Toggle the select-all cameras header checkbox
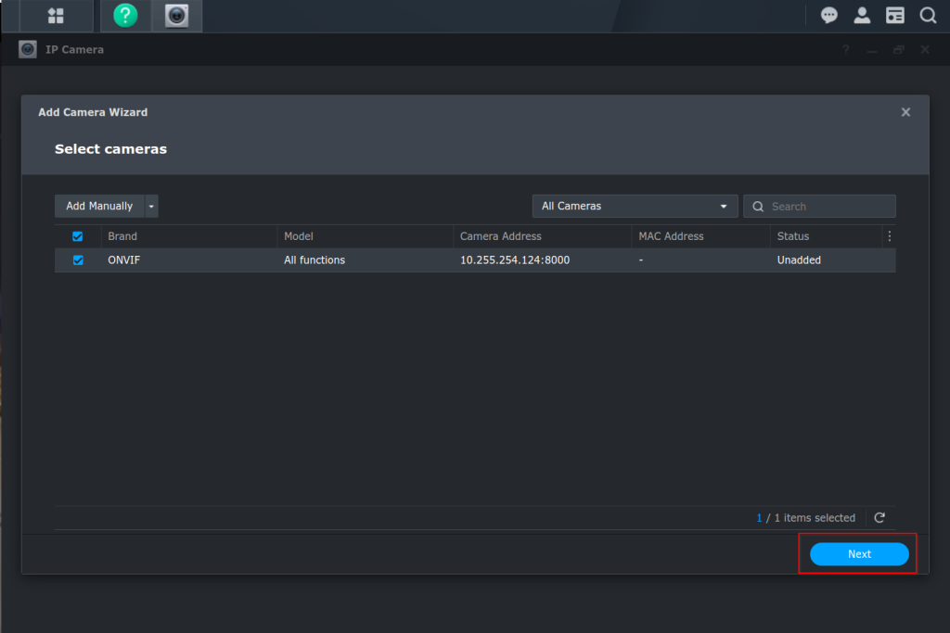The height and width of the screenshot is (633, 950). pos(78,236)
